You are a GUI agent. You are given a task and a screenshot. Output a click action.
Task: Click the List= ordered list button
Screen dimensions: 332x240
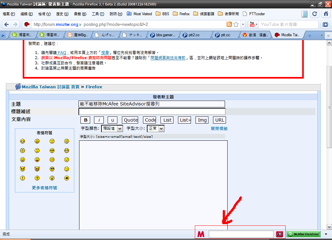click(x=184, y=120)
